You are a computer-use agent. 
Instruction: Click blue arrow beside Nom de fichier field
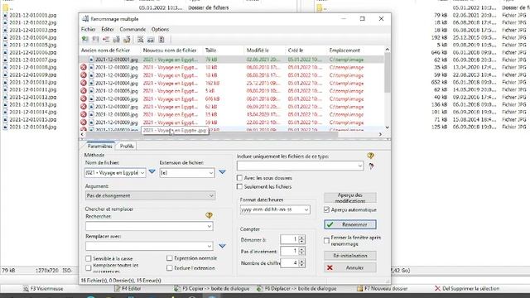[152, 171]
